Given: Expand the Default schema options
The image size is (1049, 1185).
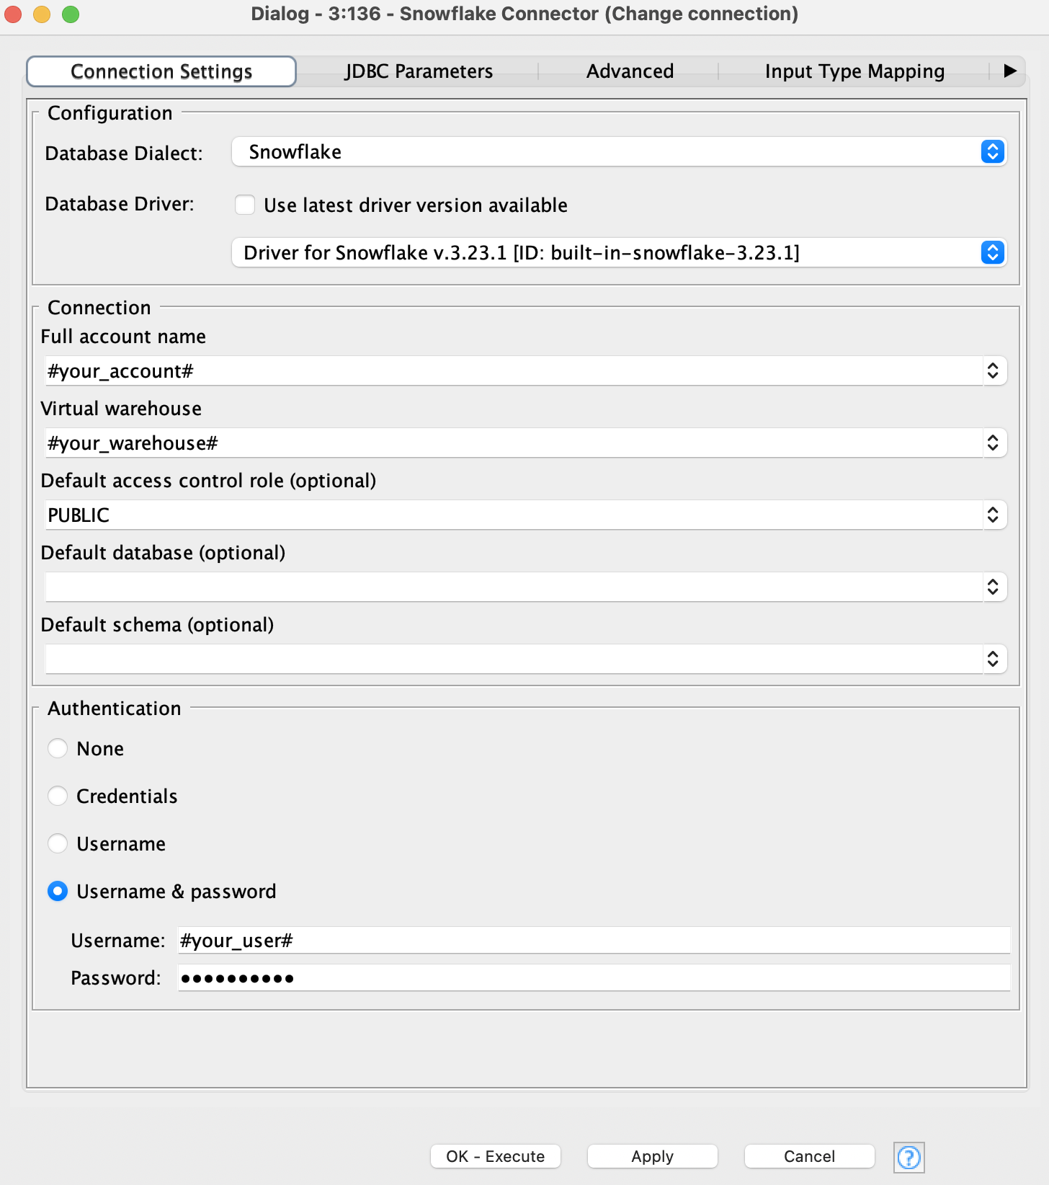Looking at the screenshot, I should pyautogui.click(x=993, y=659).
